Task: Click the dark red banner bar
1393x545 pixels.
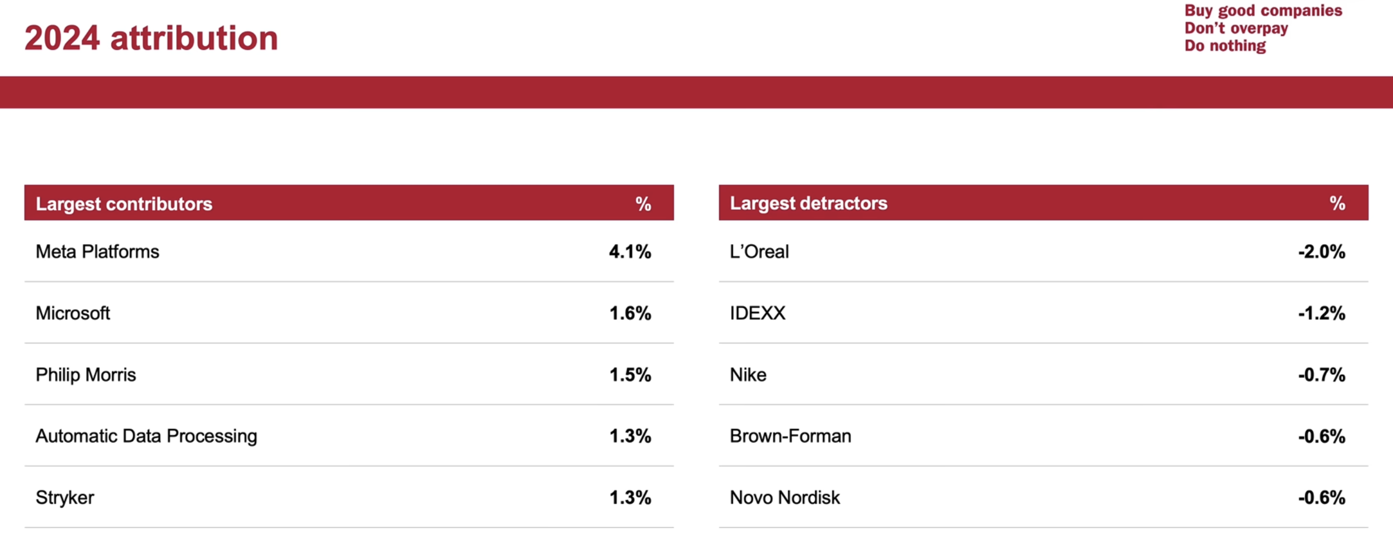Action: 696,92
